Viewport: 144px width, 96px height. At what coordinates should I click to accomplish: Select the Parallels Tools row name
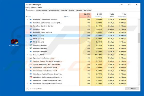click(x=39, y=29)
